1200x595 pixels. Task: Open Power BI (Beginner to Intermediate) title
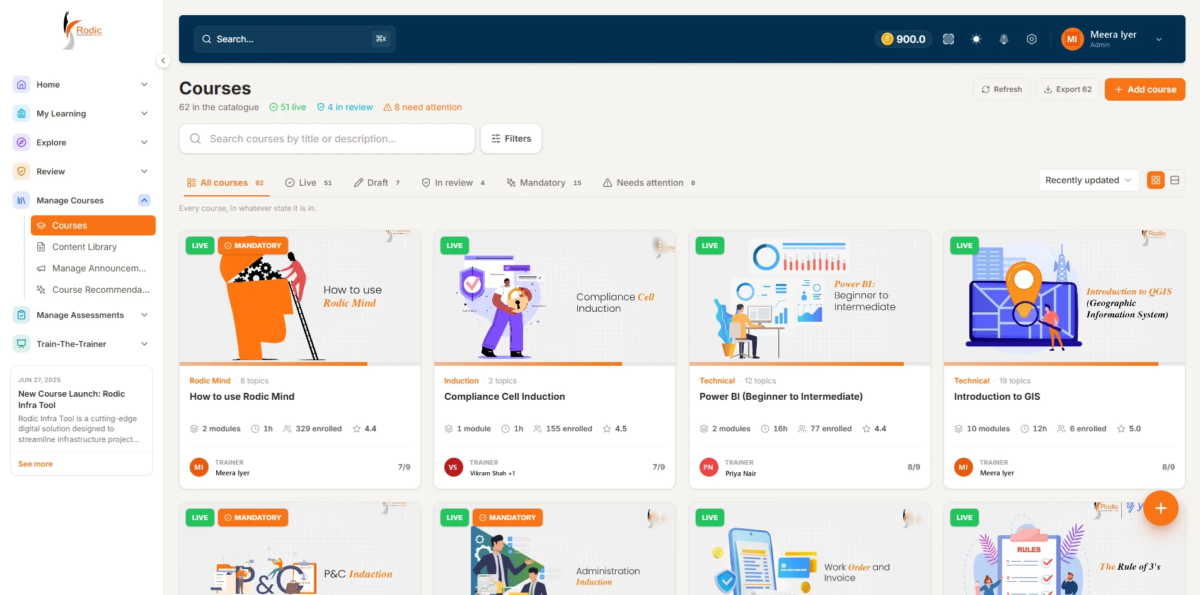(781, 397)
